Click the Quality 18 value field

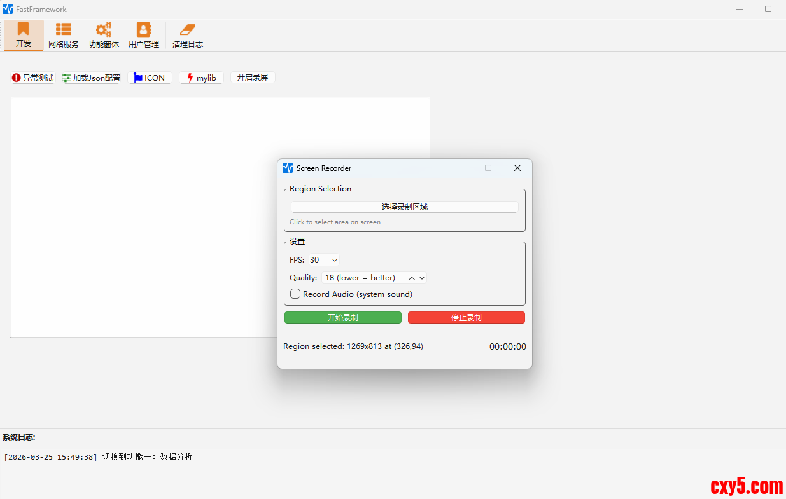(365, 278)
